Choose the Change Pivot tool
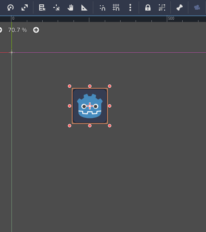Viewport: 206px width, 232px height. (56, 7)
